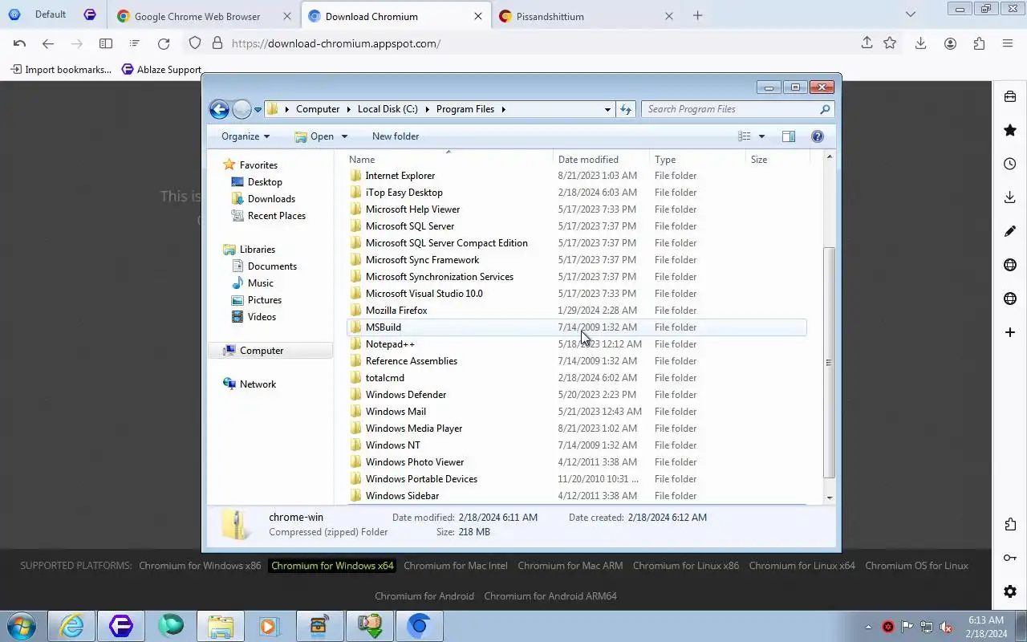Open Chromium for Android ARM64 link
The width and height of the screenshot is (1027, 642).
pos(550,596)
